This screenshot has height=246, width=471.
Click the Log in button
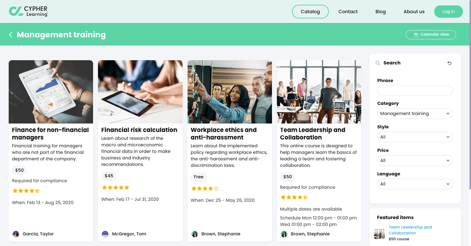(449, 11)
